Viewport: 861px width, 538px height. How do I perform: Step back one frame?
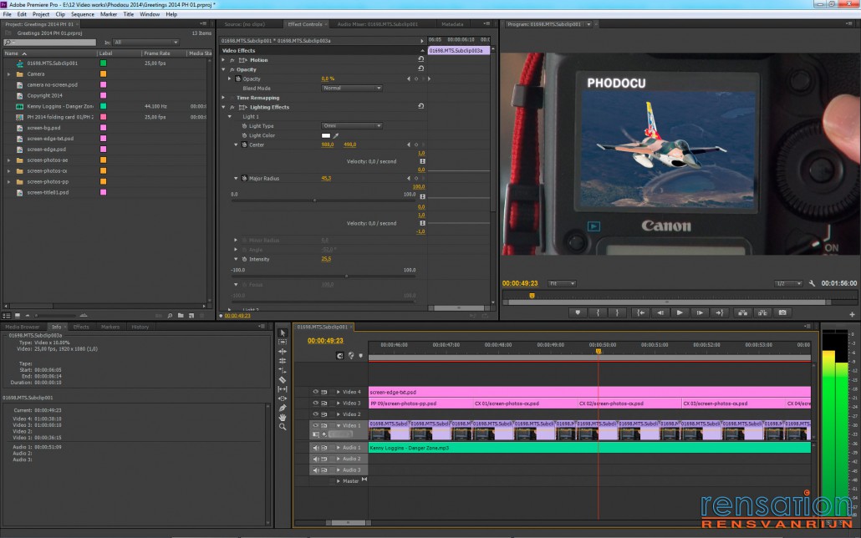coord(660,312)
